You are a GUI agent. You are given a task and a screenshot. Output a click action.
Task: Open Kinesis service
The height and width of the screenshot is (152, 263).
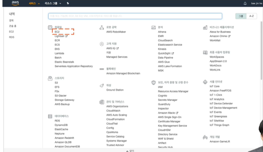point(162,49)
